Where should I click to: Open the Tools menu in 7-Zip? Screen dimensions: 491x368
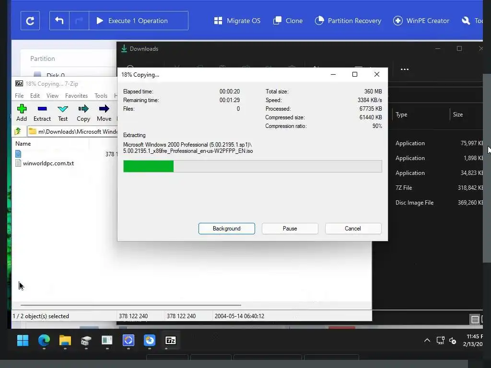(101, 96)
